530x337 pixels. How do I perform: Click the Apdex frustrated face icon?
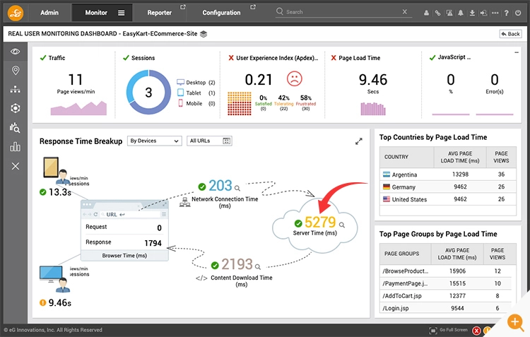(295, 78)
